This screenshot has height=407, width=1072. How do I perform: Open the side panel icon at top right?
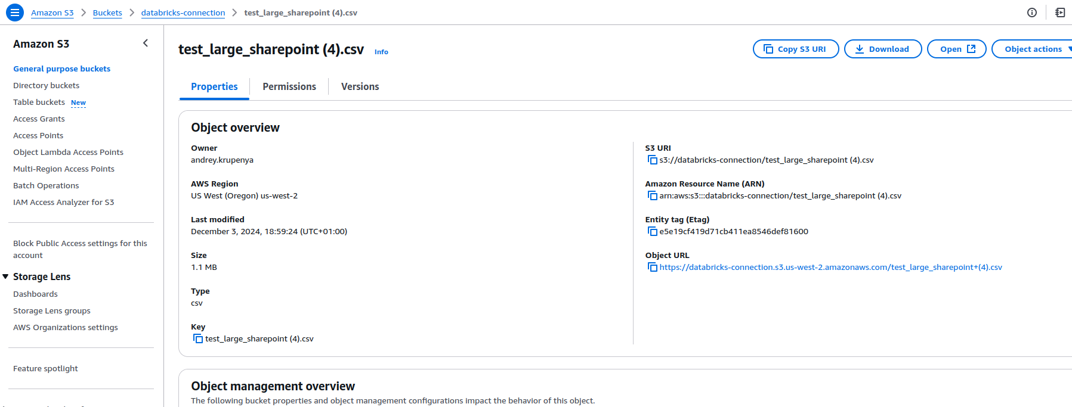click(x=1060, y=13)
